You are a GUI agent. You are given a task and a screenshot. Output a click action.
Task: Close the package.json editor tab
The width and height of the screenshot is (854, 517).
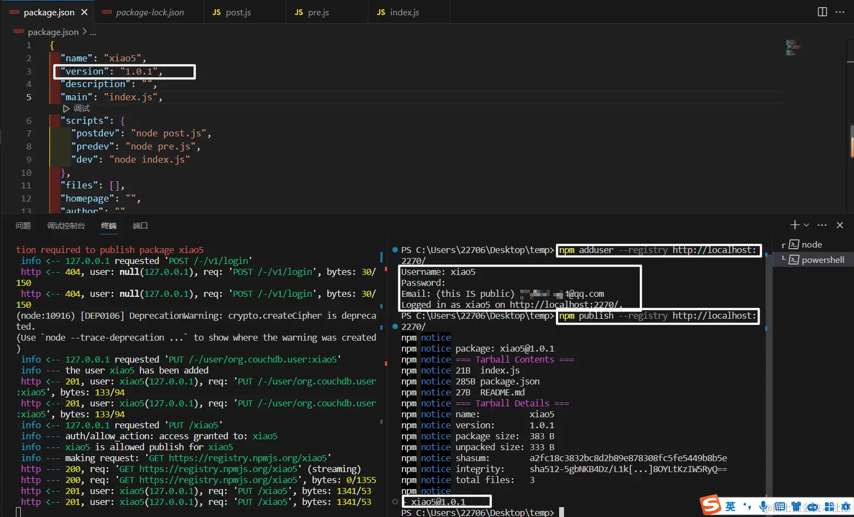(84, 12)
